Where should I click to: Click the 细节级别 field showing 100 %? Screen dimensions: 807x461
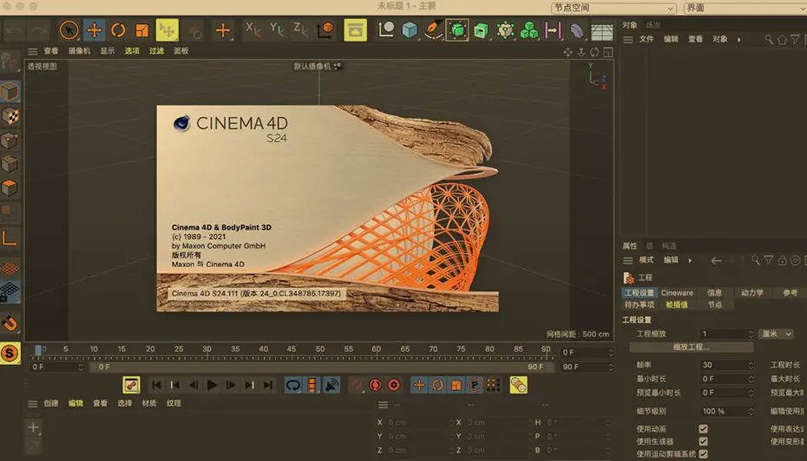726,411
